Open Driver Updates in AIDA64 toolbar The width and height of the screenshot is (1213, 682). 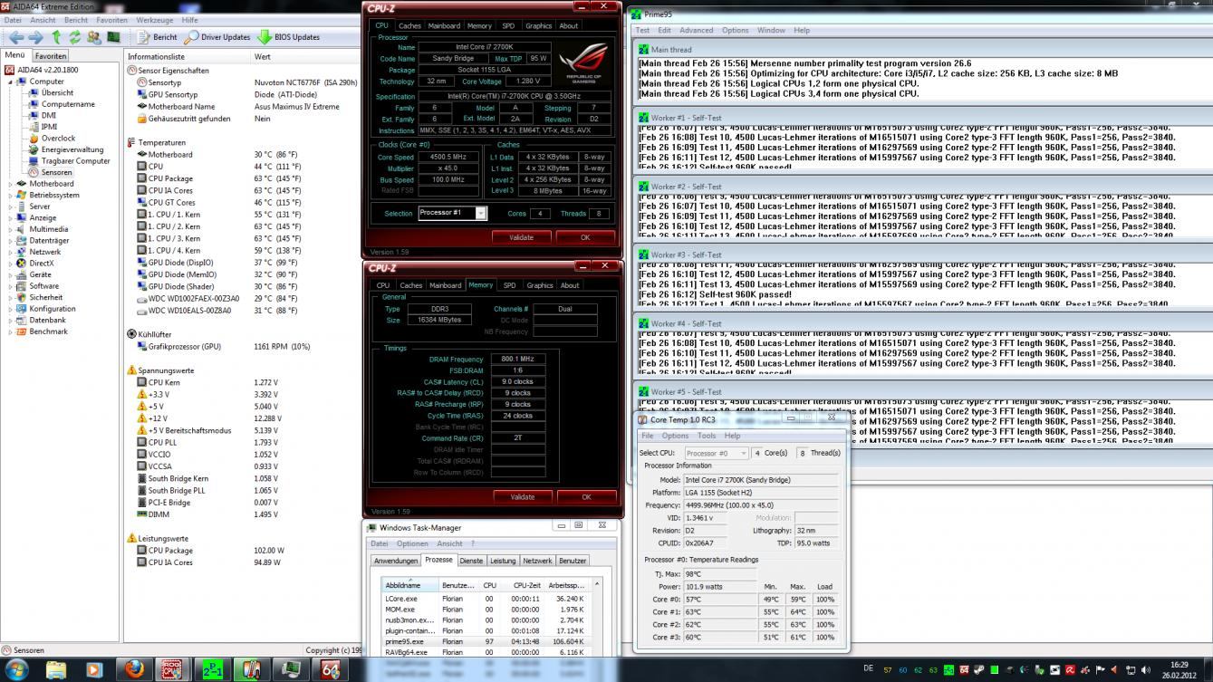tap(217, 37)
